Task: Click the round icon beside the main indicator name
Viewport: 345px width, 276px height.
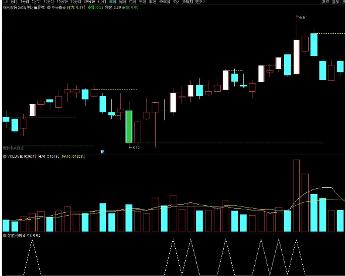Action: click(x=49, y=8)
